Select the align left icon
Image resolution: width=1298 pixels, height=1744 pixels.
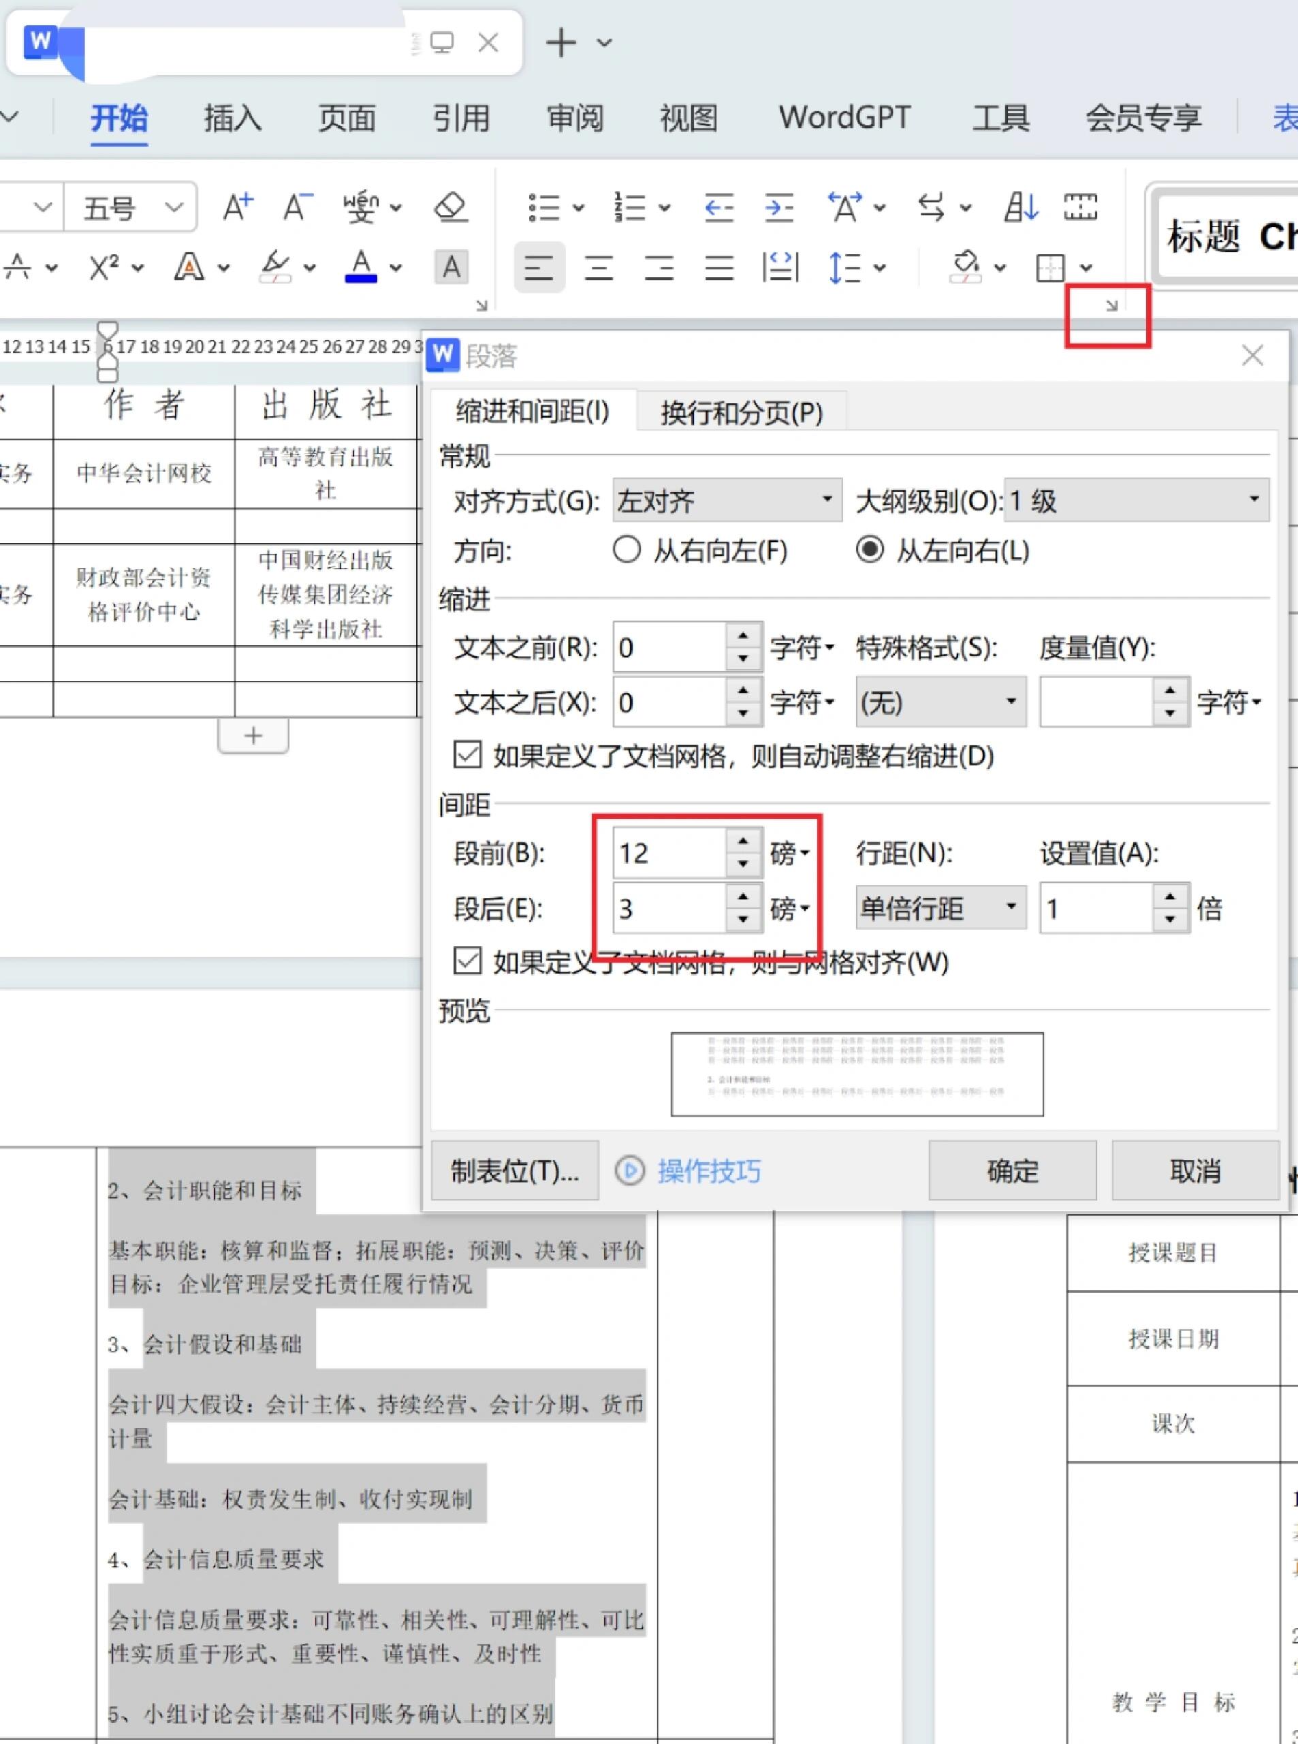pos(539,268)
